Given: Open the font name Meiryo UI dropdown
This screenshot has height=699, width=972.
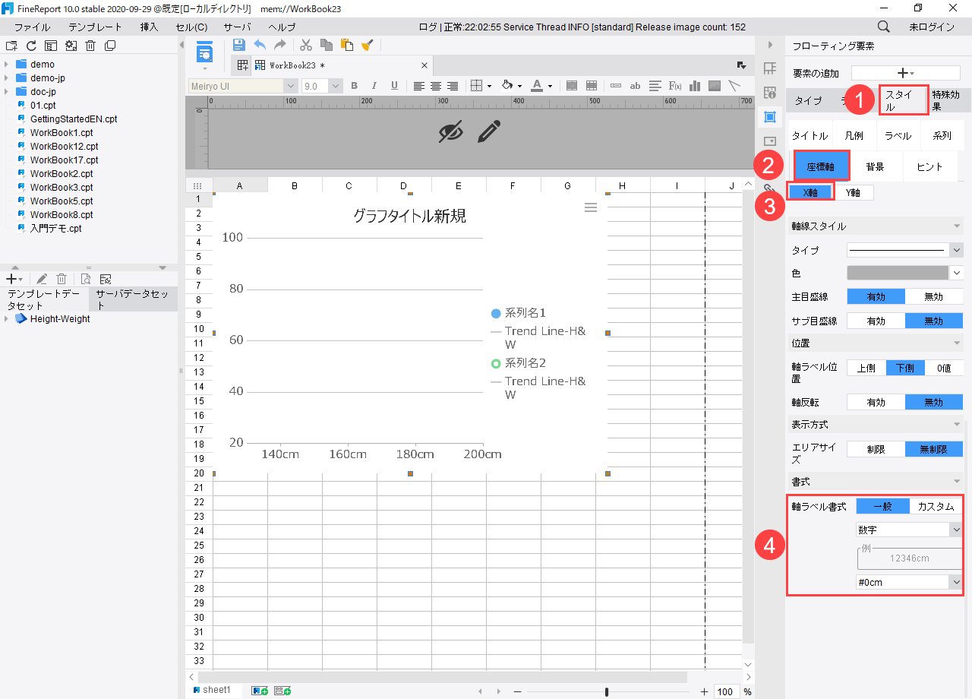Looking at the screenshot, I should [x=291, y=87].
